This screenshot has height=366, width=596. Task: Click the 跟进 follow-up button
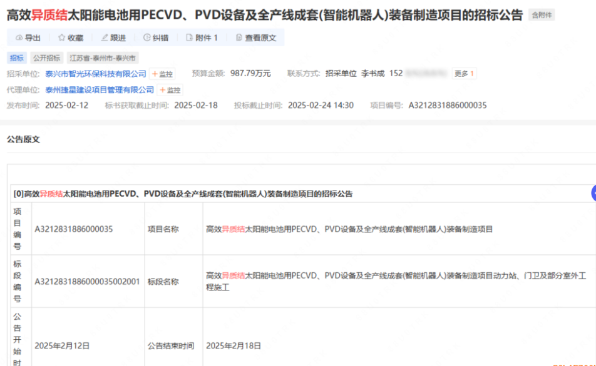pyautogui.click(x=113, y=38)
